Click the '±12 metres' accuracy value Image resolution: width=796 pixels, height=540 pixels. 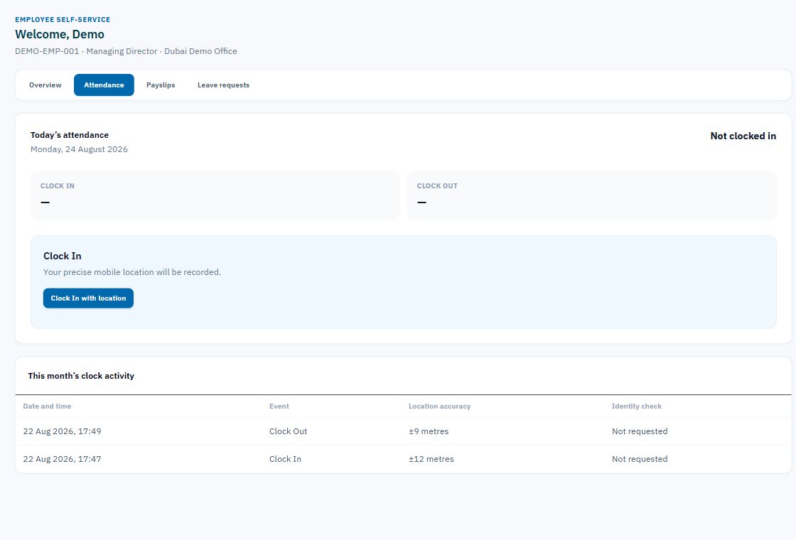click(431, 459)
